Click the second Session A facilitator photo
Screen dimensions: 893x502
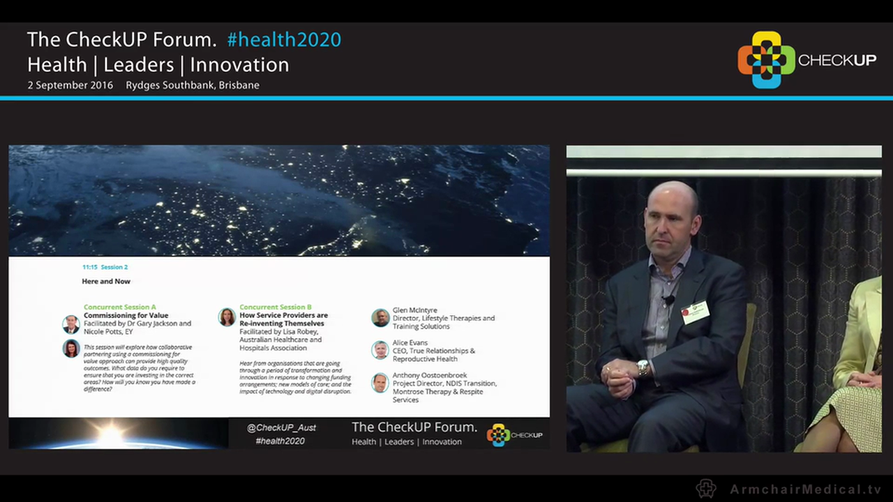(x=71, y=349)
